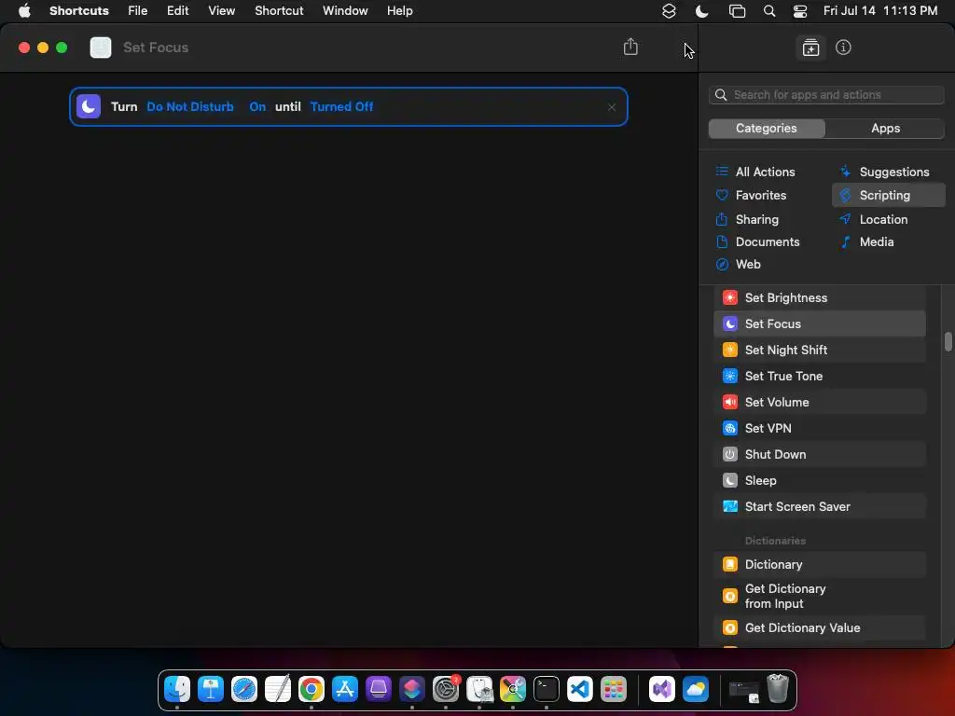This screenshot has height=716, width=955.
Task: Open the Window menu
Action: 345,11
